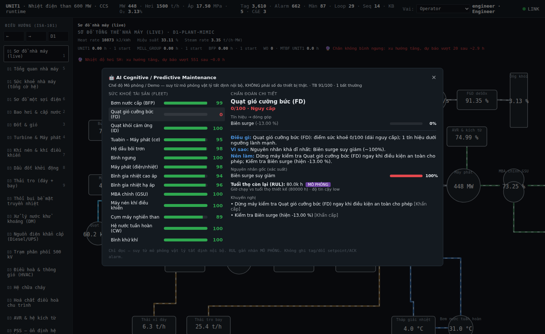This screenshot has height=334, width=545.
Task: Open Trạm phân phối 500 kV
Action: [36, 254]
